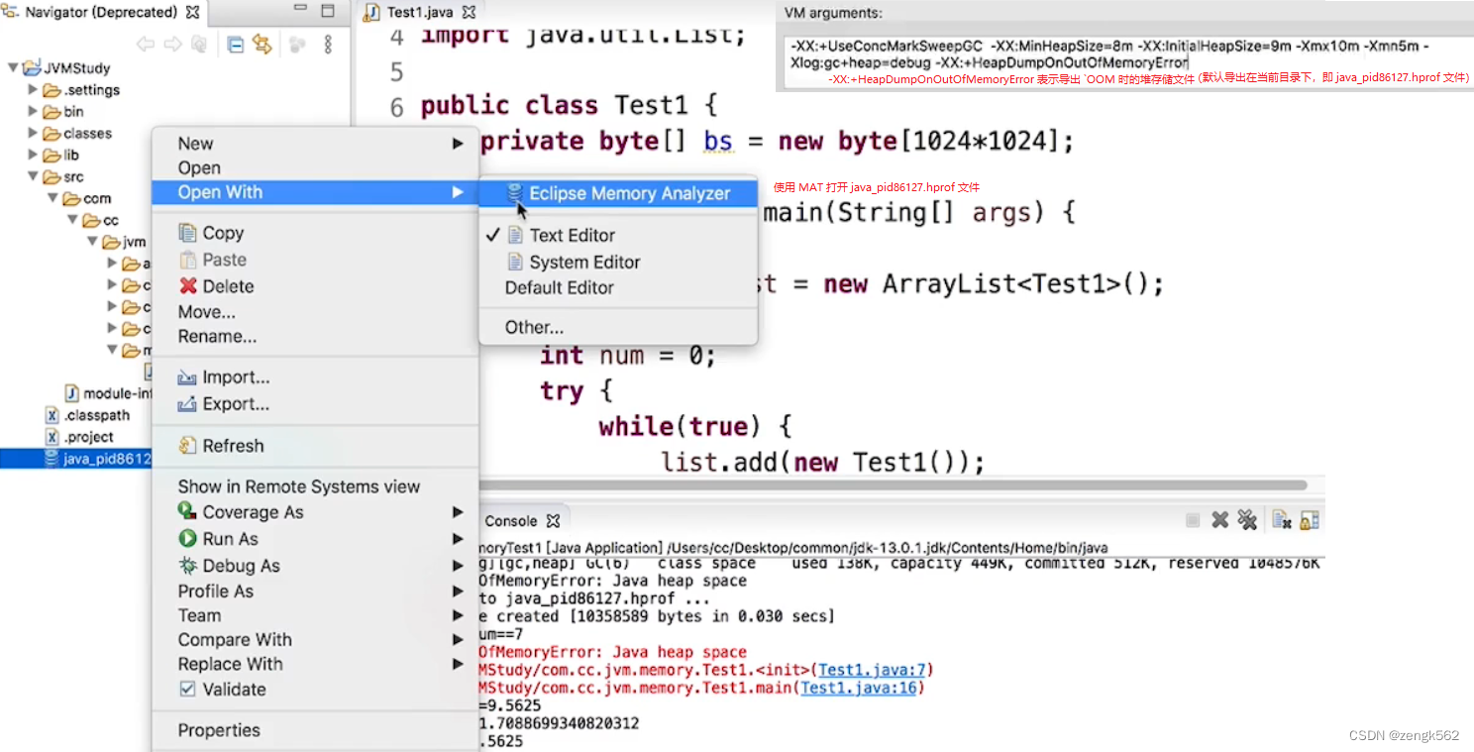The image size is (1474, 752).
Task: Click the Export icon in context menu
Action: pyautogui.click(x=187, y=404)
